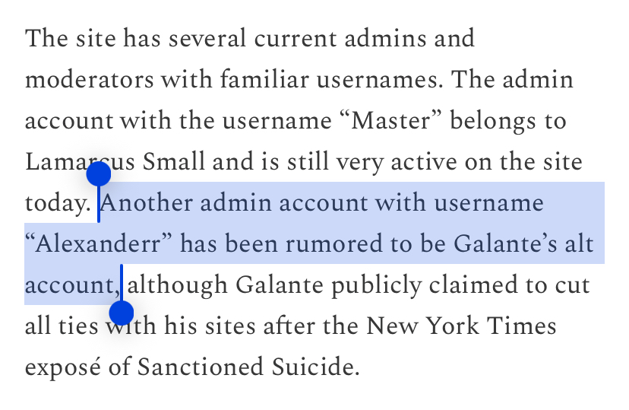This screenshot has height=410, width=629.
Task: Click the highlighted word 'Another'
Action: (148, 204)
